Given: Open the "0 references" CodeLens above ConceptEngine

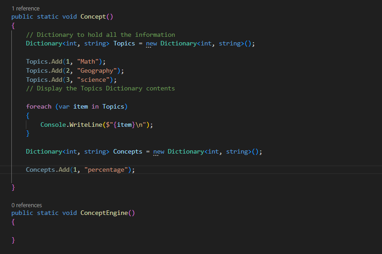Looking at the screenshot, I should click(x=27, y=205).
